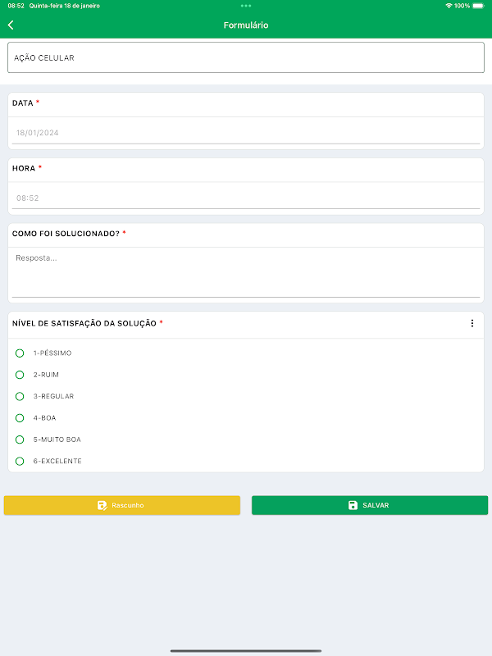
Task: Pick the 6-EXCELENTE option
Action: click(x=20, y=461)
